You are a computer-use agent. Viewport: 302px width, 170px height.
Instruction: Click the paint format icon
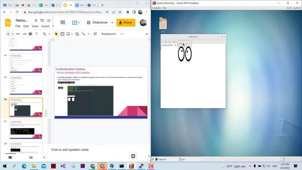[36, 34]
